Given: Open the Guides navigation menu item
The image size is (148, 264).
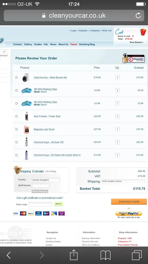Looking at the screenshot, I should point(38,44).
